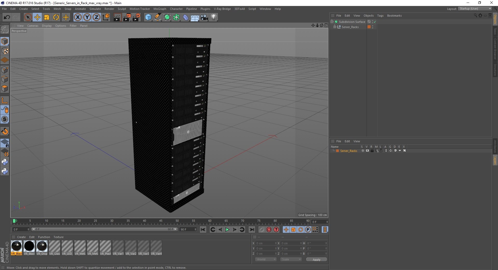Toggle Server_Racks layer solo dot
This screenshot has width=498, height=270.
pyautogui.click(x=363, y=151)
